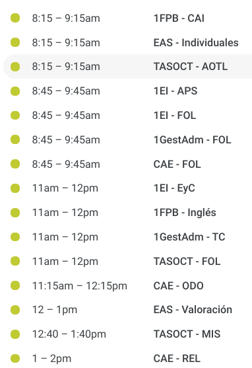
Task: Open the 1EI - FOL event
Action: [x=128, y=116]
